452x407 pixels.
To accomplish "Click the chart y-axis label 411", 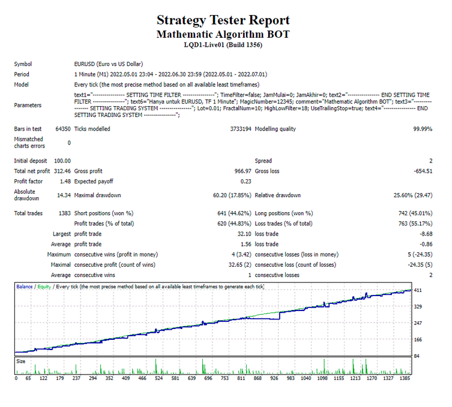I will pyautogui.click(x=418, y=290).
